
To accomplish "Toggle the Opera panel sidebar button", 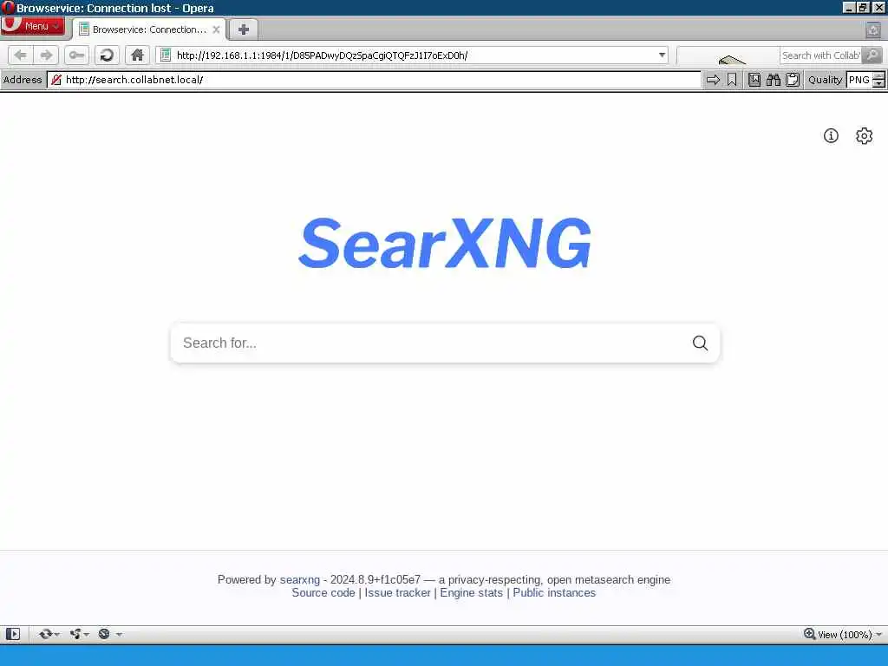I will click(13, 634).
